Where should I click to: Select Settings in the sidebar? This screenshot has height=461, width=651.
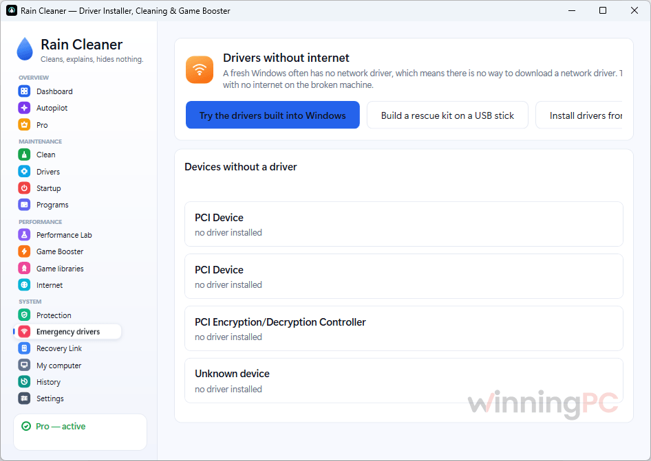[x=67, y=398]
